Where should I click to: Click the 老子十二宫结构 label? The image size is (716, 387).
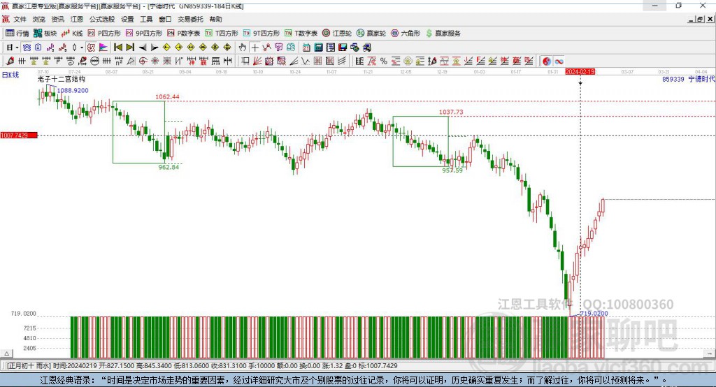(x=62, y=79)
